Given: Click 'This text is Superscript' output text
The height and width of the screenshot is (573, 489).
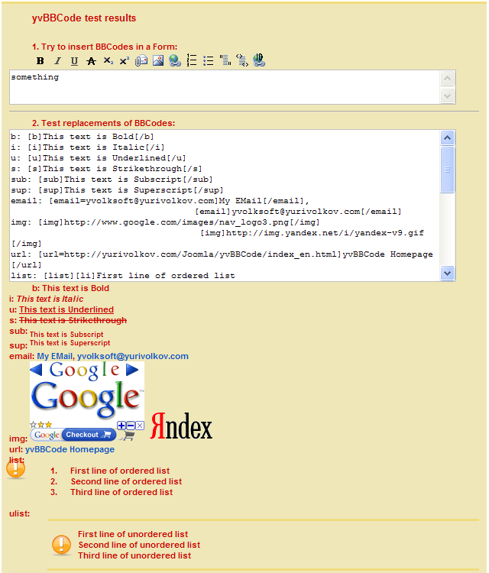Looking at the screenshot, I should (70, 343).
